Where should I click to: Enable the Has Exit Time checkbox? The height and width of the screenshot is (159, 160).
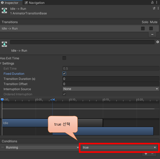tap(64, 58)
